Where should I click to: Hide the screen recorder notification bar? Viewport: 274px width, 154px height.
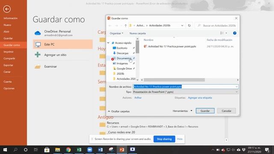(x=180, y=139)
